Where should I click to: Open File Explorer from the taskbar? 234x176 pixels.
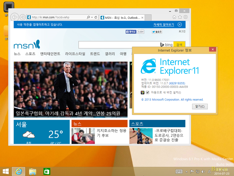[33, 172]
